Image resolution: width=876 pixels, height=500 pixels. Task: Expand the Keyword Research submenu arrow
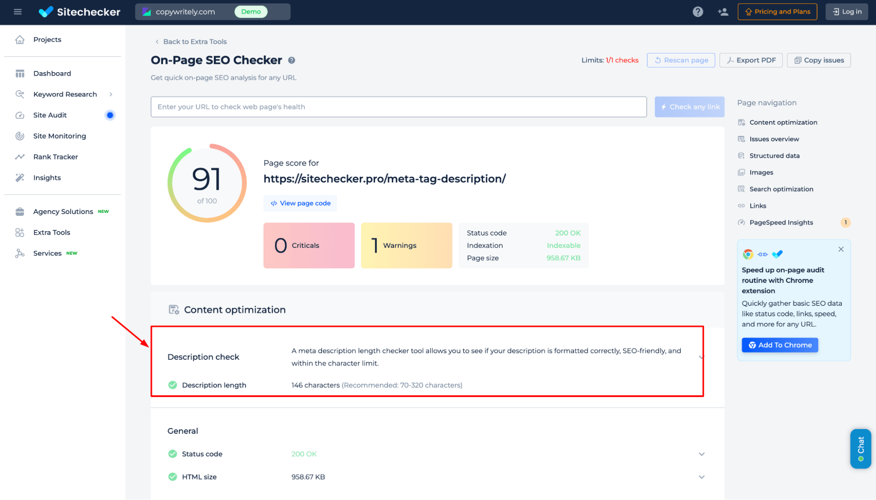(111, 94)
